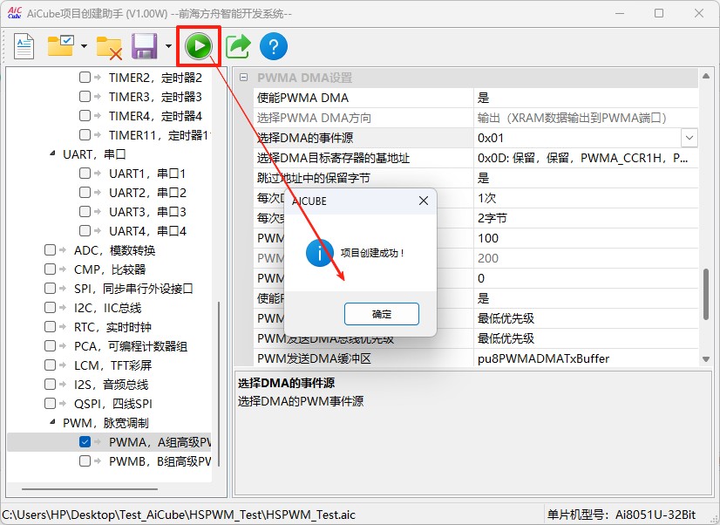Check the QSPI 四线SPI checkbox
This screenshot has width=720, height=525.
pos(50,403)
